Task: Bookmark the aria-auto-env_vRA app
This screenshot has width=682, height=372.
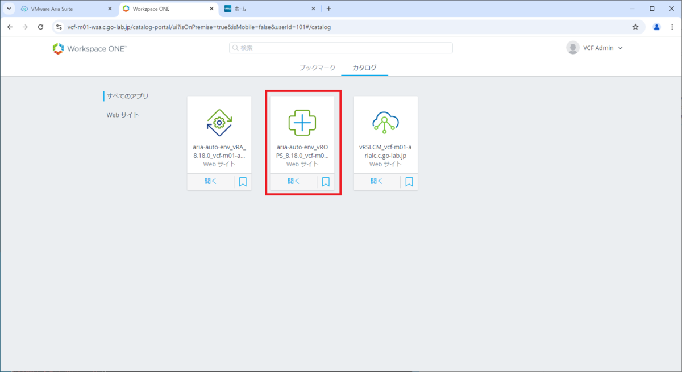Action: 243,182
